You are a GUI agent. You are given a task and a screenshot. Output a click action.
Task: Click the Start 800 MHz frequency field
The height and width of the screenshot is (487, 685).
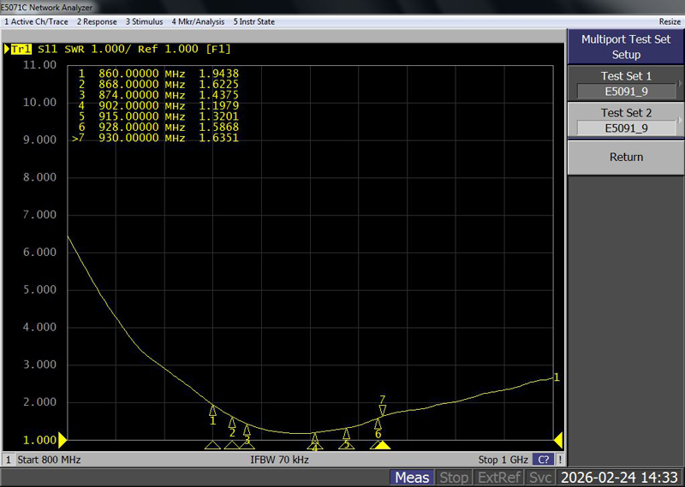point(51,460)
